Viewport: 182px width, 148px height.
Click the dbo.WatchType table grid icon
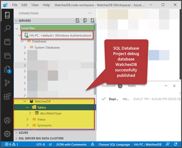pyautogui.click(x=37, y=113)
